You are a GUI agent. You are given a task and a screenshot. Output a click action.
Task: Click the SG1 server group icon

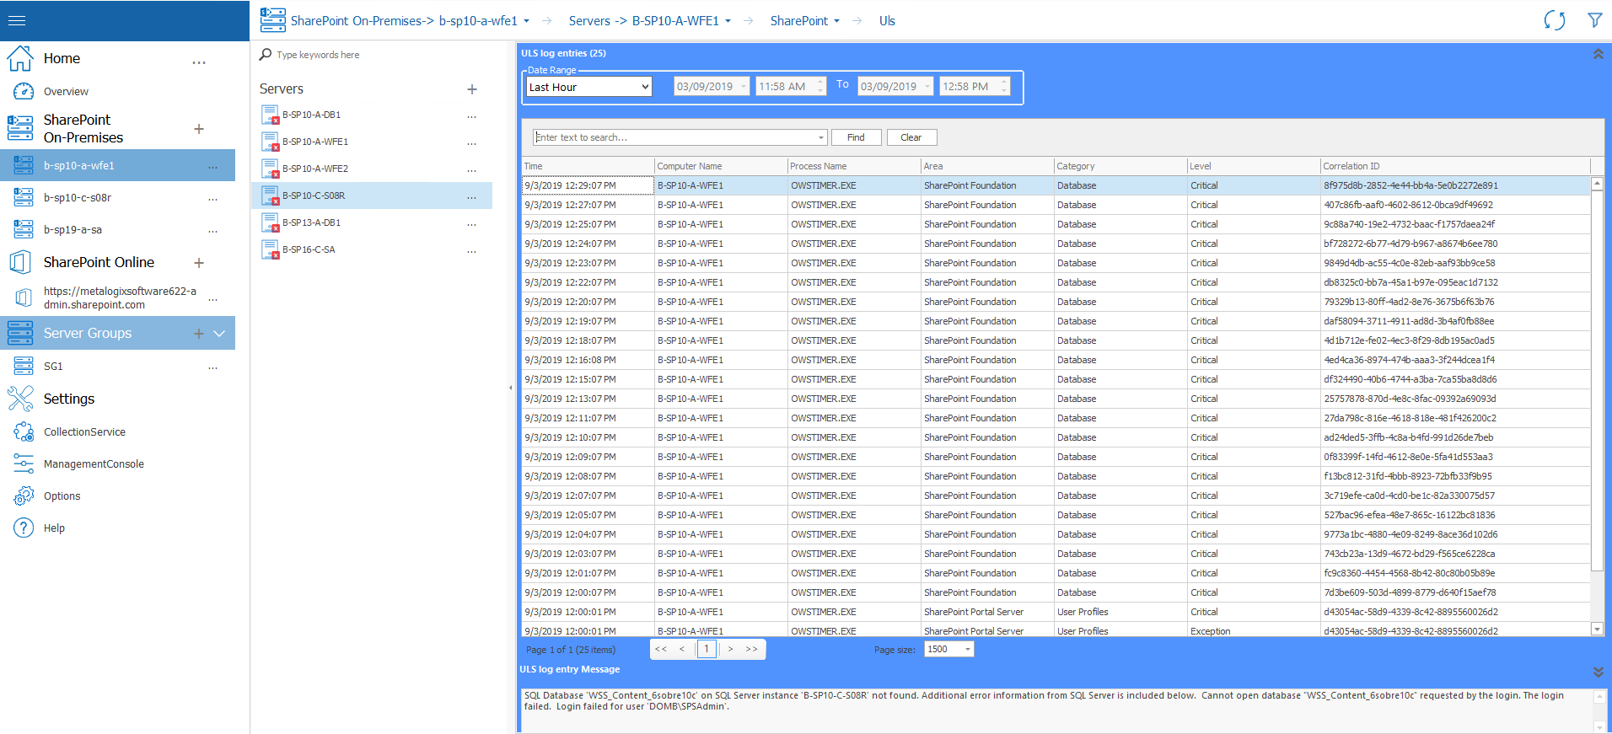(24, 366)
